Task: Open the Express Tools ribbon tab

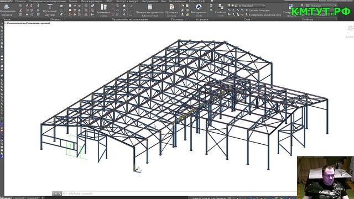Action: coord(197,1)
